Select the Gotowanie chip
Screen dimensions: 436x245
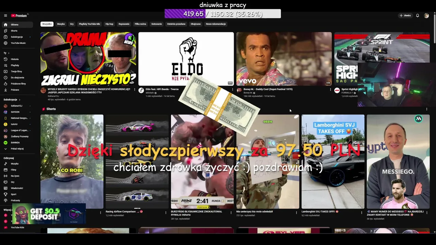(x=157, y=24)
